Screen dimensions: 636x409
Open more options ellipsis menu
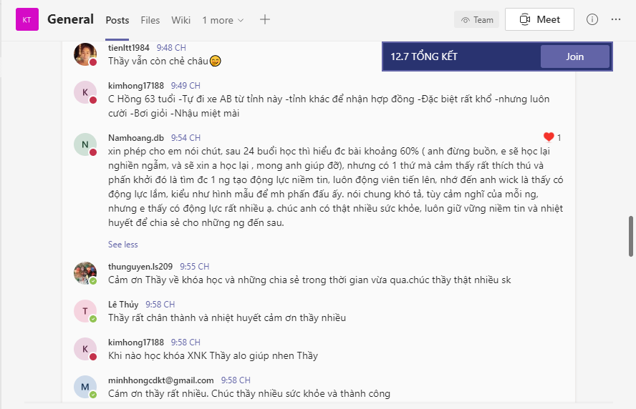(x=616, y=19)
